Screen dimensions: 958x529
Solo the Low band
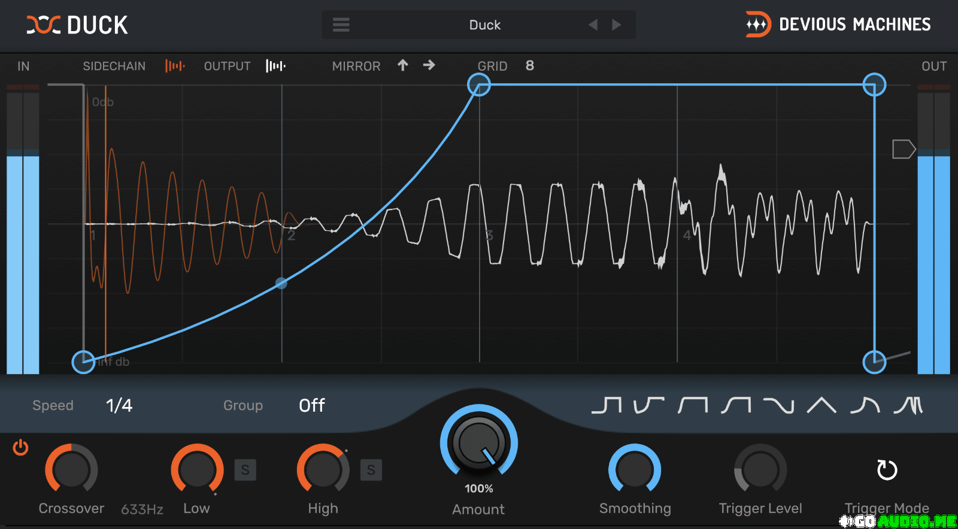point(245,470)
